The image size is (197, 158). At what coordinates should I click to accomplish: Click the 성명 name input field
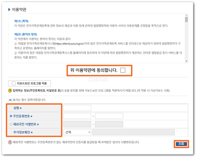coord(77,108)
